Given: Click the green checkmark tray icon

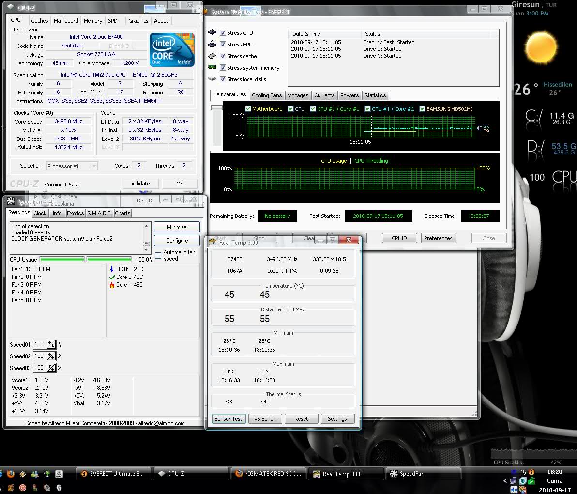Looking at the screenshot, I should click(531, 481).
